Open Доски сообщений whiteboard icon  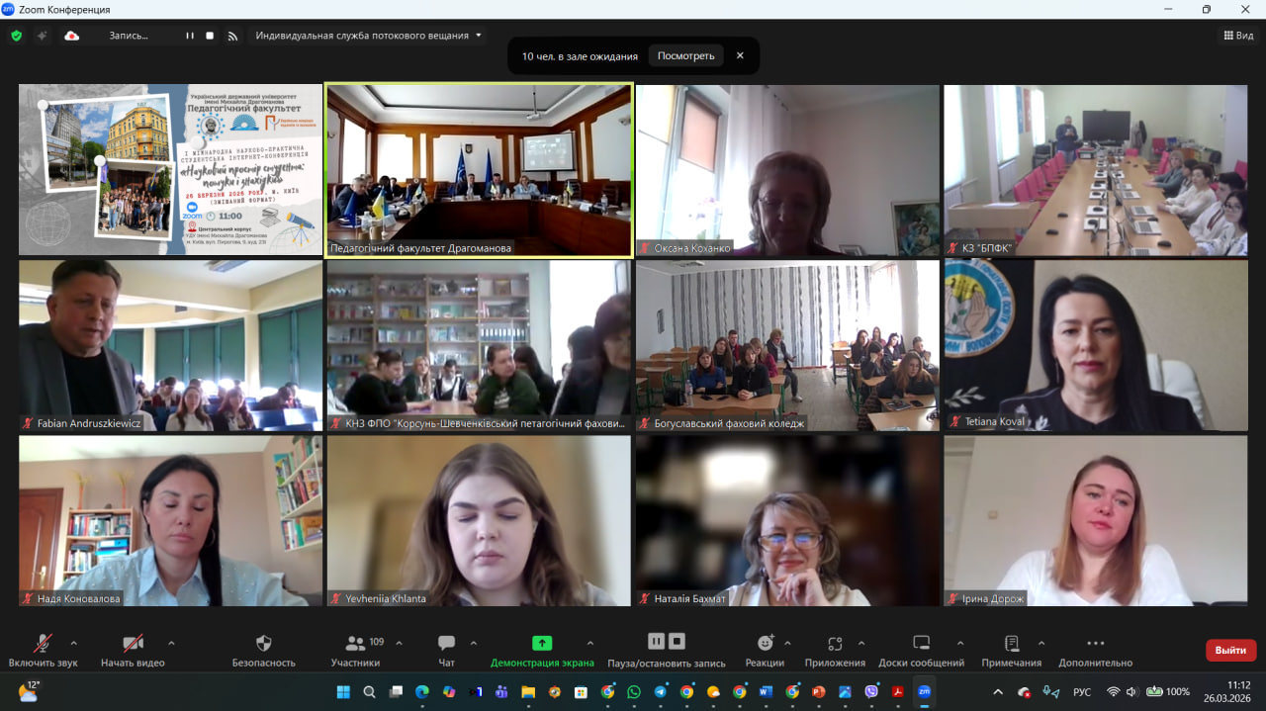pos(921,644)
